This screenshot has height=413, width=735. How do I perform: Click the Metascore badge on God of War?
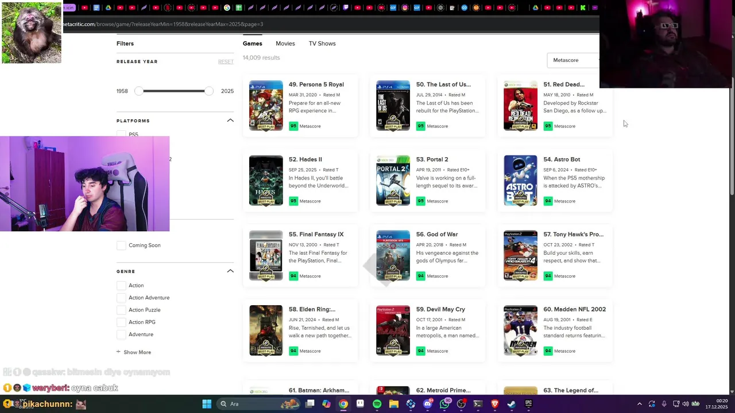(x=421, y=276)
